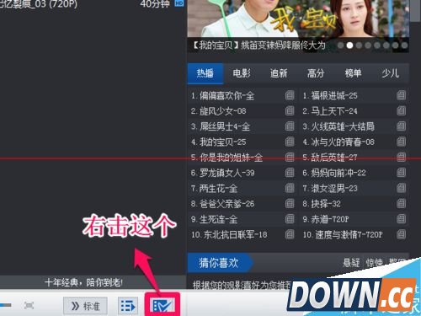Select the last banner carousel dot

tap(404, 46)
